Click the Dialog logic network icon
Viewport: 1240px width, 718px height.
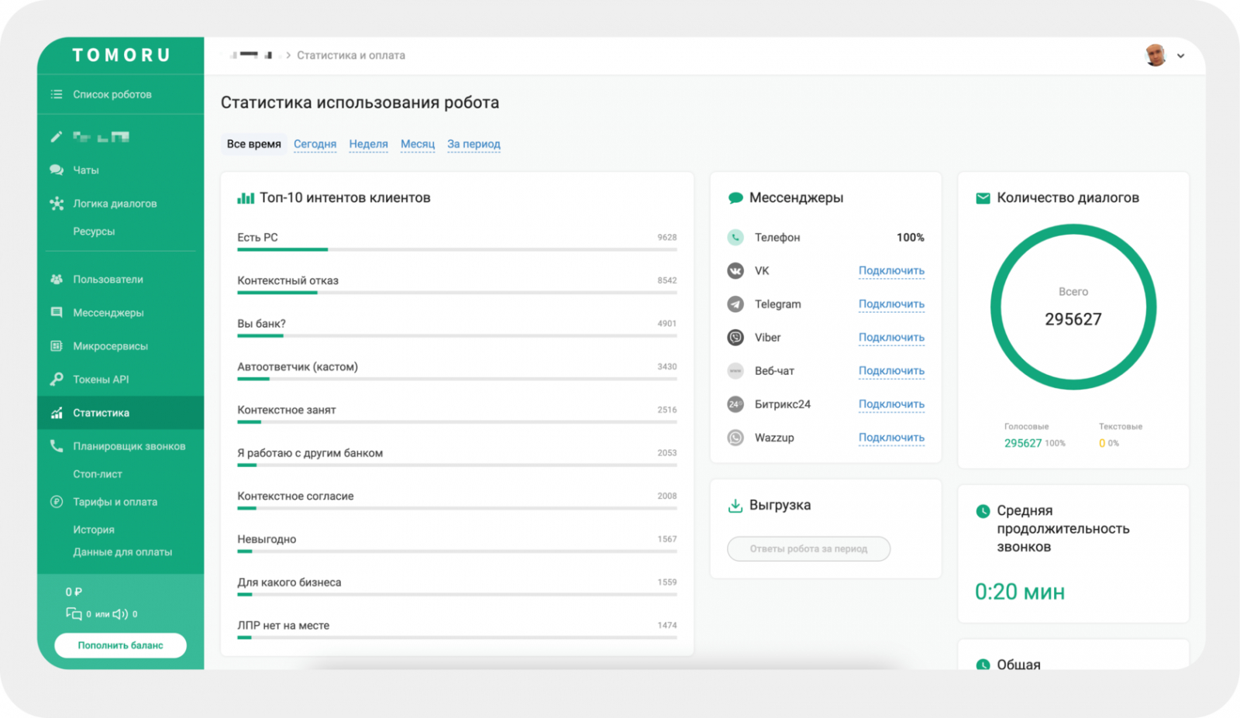click(57, 204)
